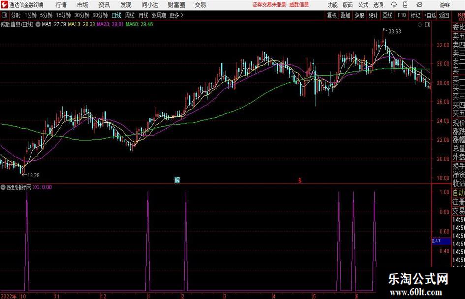Click the 叠加 overlay toolbar button
The image size is (465, 299).
coord(345,15)
